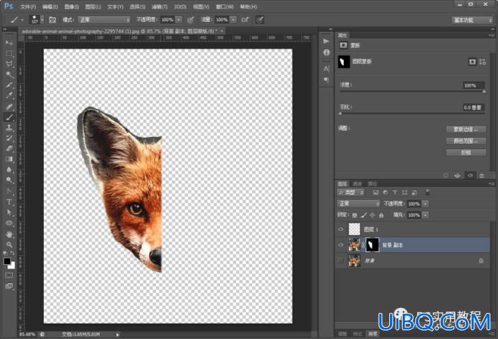The image size is (498, 339).
Task: Select the Ellipse shape tool
Action: pyautogui.click(x=9, y=223)
